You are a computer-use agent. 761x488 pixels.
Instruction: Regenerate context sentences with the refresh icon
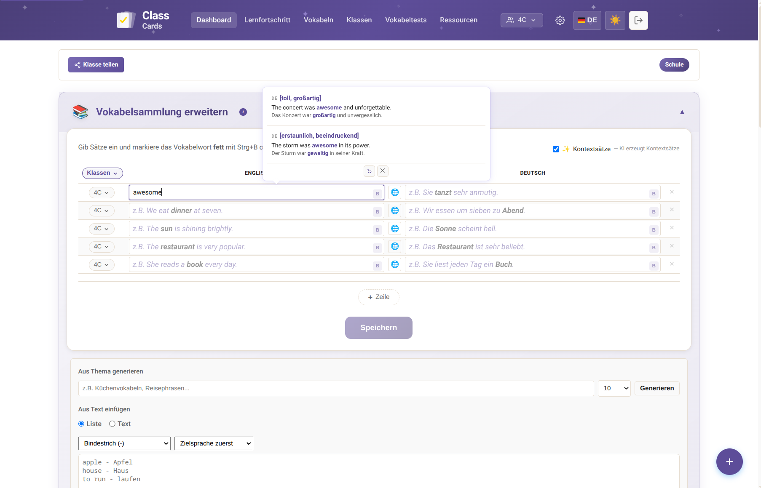point(369,171)
